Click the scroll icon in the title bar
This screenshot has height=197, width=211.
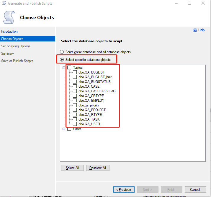point(4,3)
